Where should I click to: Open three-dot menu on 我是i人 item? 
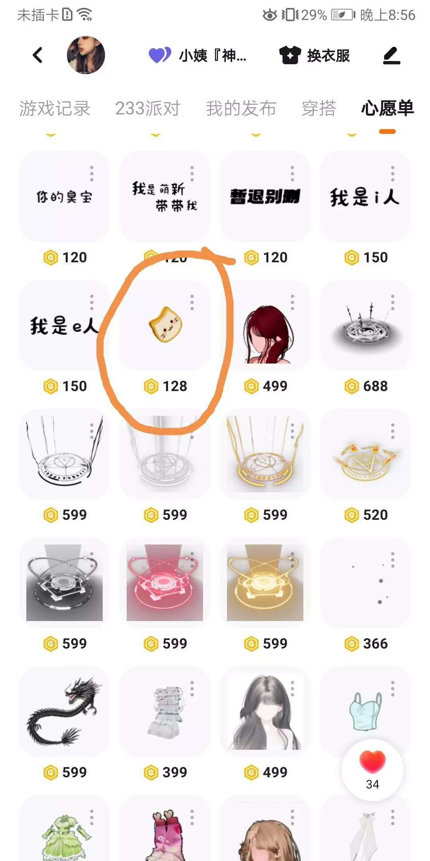(x=393, y=174)
